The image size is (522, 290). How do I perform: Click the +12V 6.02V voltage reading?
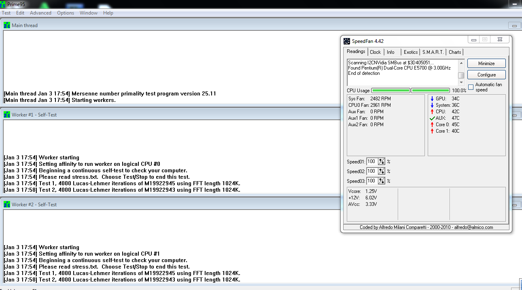tap(363, 197)
